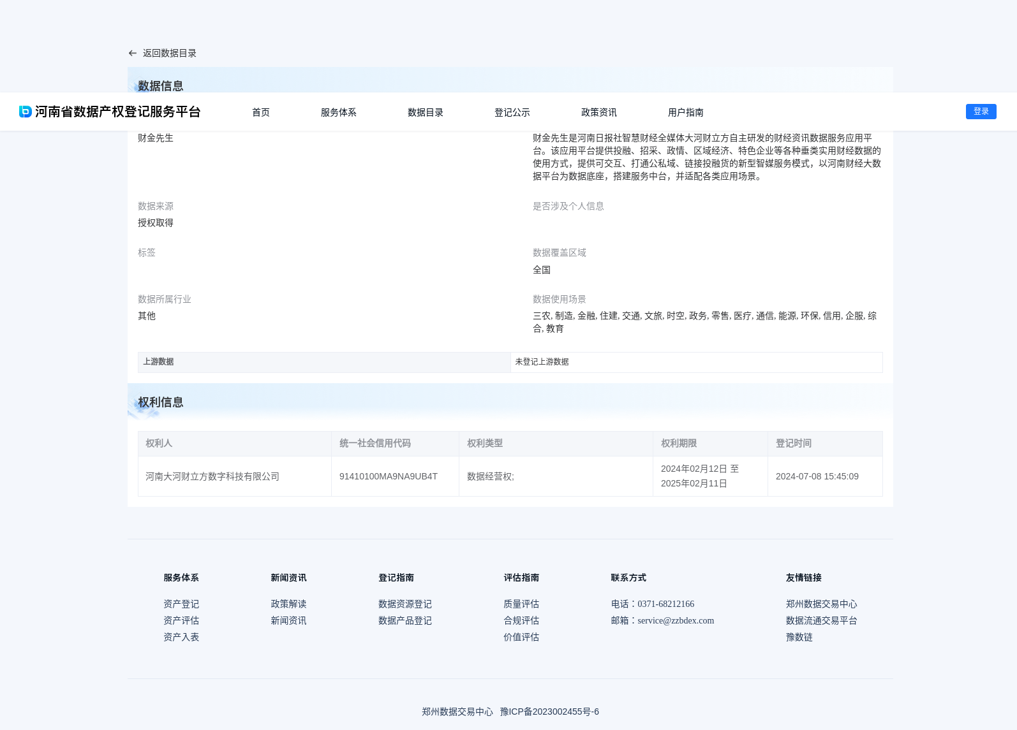1017x730 pixels.
Task: Click the product name 财金先生
Action: point(156,138)
